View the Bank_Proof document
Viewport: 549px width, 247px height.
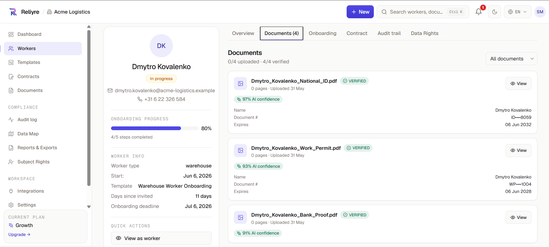pyautogui.click(x=518, y=217)
